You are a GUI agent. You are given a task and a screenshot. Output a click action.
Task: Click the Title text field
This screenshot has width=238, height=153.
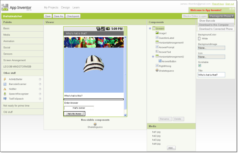[x=211, y=75]
